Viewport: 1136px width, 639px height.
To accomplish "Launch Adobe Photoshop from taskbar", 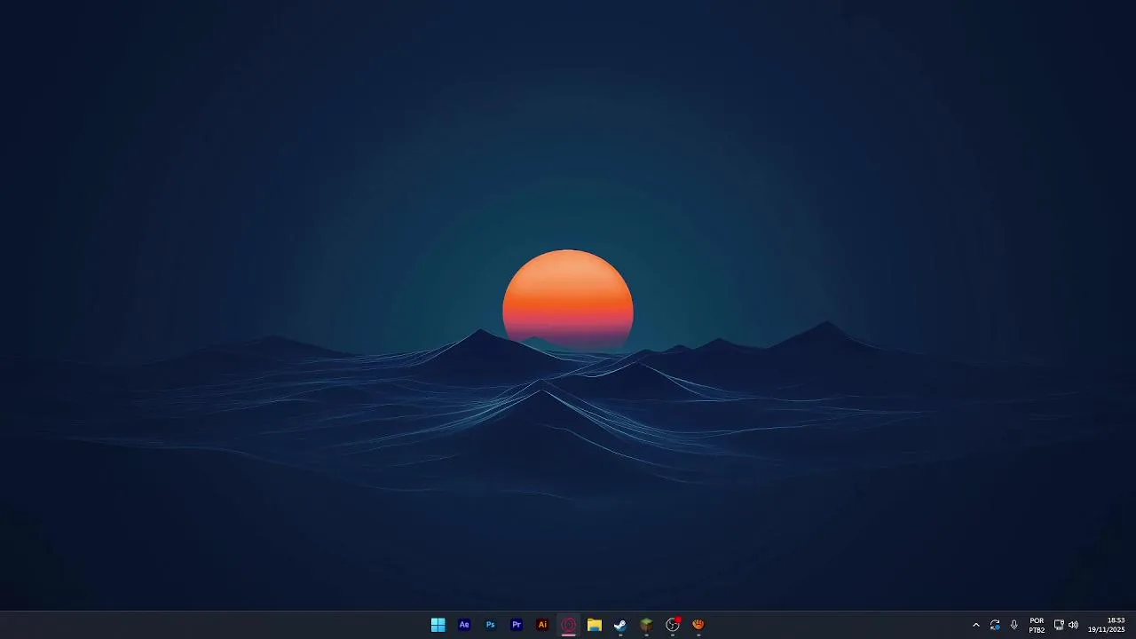I will click(490, 625).
